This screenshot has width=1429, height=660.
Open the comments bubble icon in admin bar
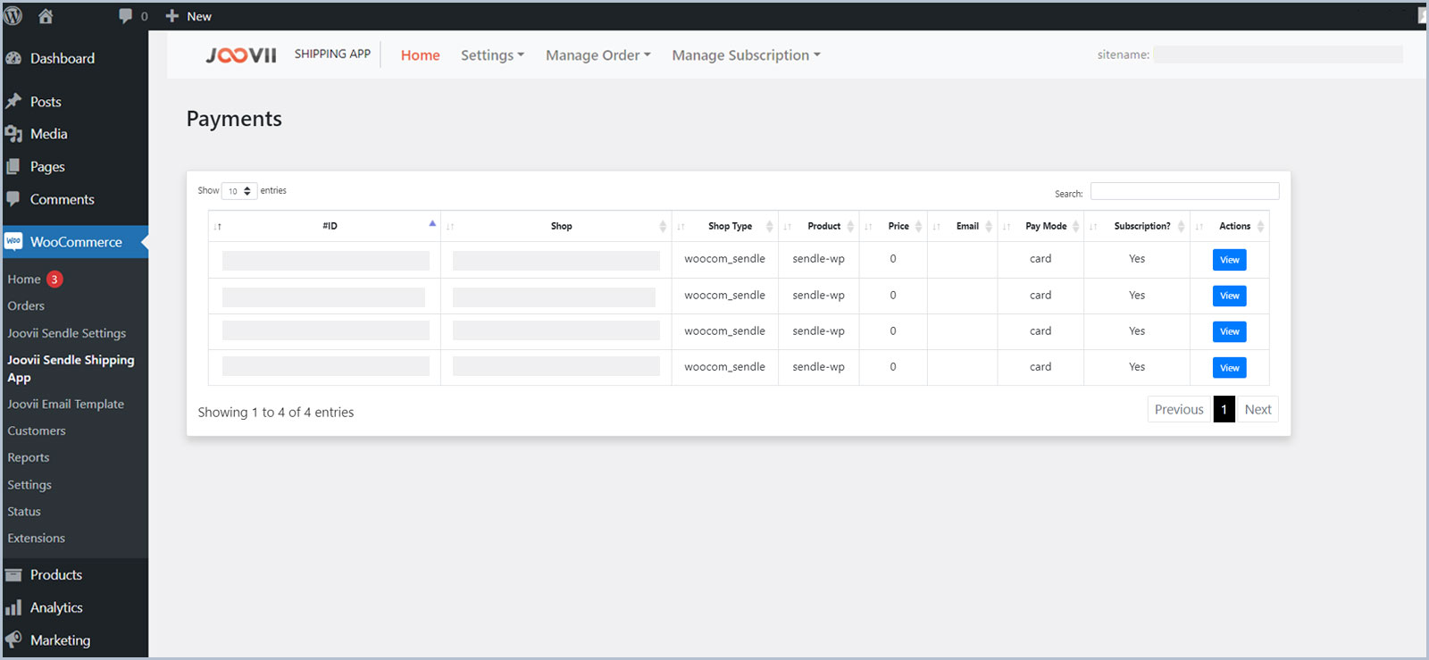[125, 16]
